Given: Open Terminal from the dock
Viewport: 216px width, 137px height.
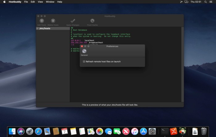Looking at the screenshot, I should pos(165,131).
